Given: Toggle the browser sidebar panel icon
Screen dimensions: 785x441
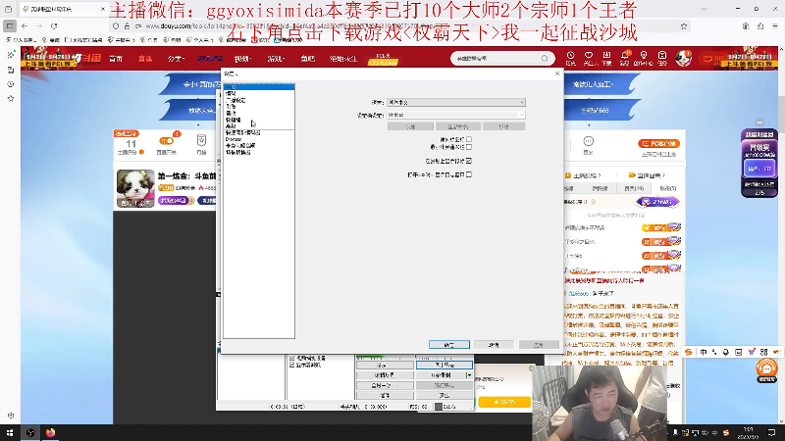Looking at the screenshot, I should point(10,26).
